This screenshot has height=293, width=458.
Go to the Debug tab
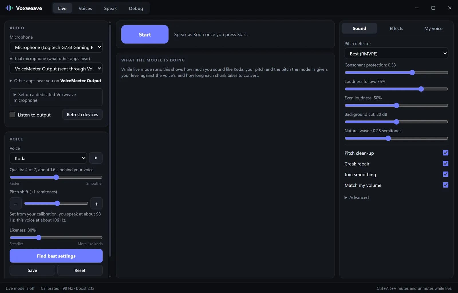click(x=136, y=8)
